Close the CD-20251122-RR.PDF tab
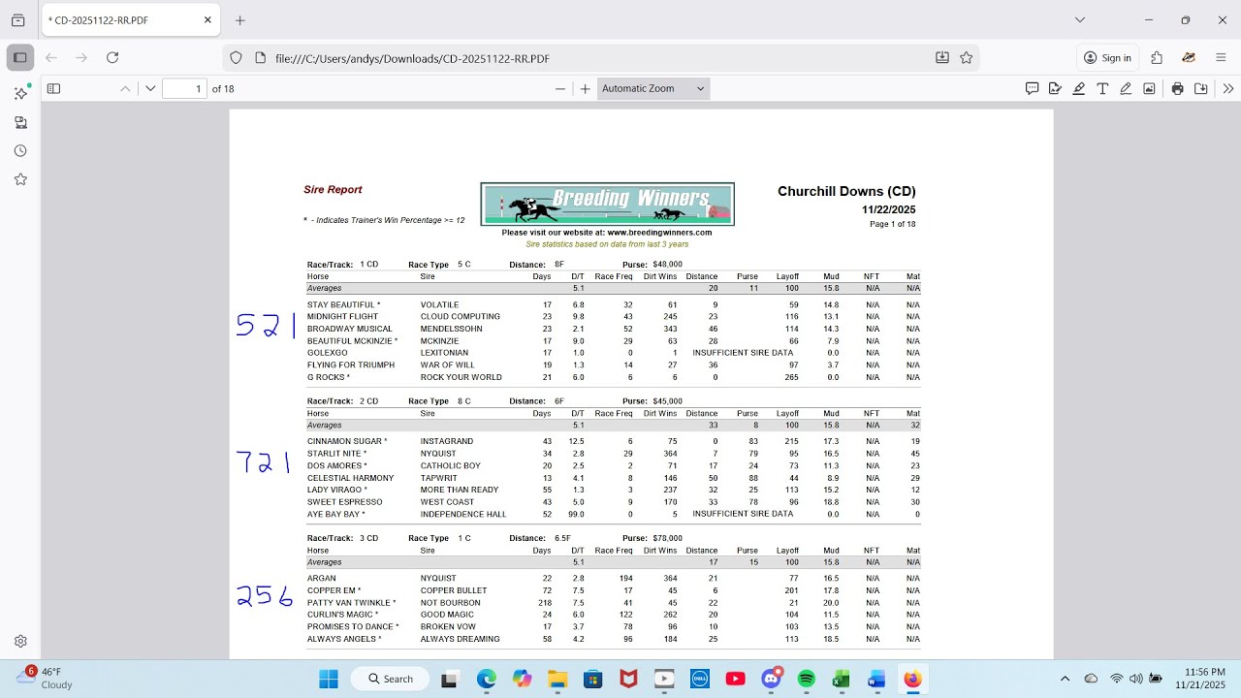Screen dimensions: 1241x698 point(207,20)
